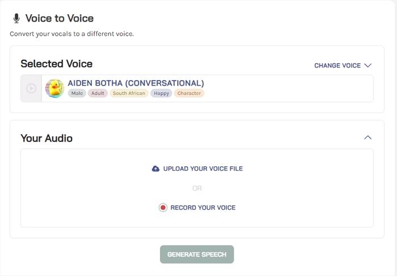
Task: Click the microphone icon beside Voice to Voice
Action: tap(16, 19)
